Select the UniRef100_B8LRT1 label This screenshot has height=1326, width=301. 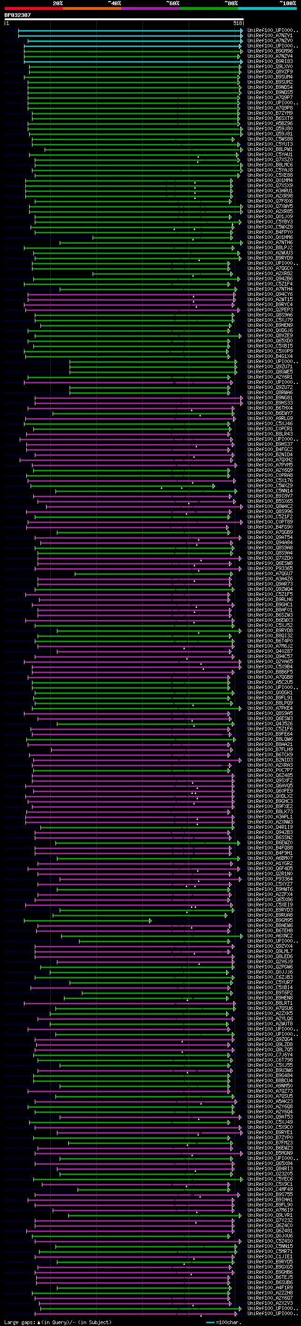(x=270, y=1003)
